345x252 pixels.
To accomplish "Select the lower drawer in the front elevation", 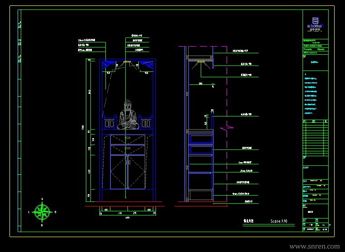I will tap(128, 150).
